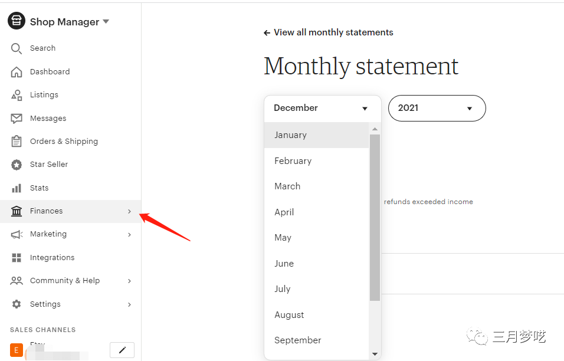The image size is (564, 361).
Task: Open the Star Seller badge icon
Action: pyautogui.click(x=17, y=165)
